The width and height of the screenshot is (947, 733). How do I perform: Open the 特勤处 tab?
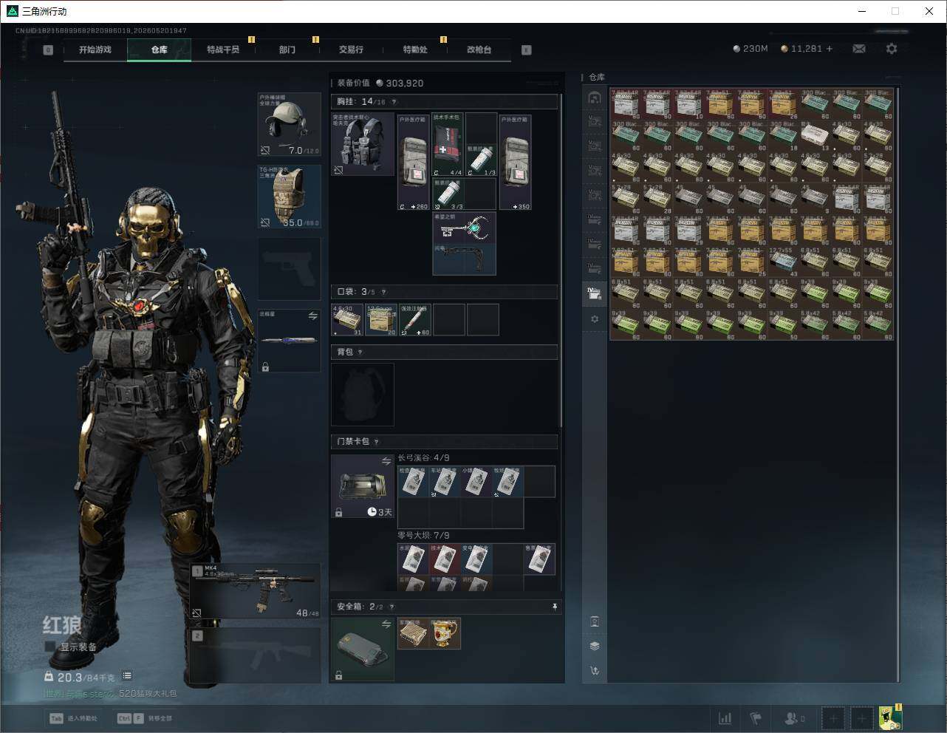point(415,50)
